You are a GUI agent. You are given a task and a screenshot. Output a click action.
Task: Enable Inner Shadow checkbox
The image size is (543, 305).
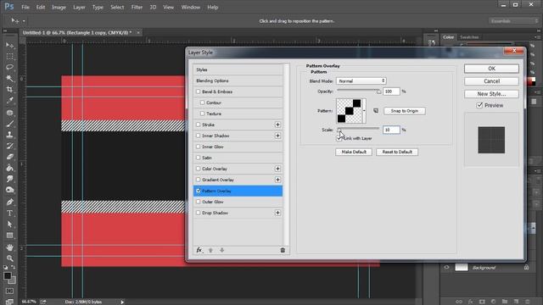pos(198,136)
